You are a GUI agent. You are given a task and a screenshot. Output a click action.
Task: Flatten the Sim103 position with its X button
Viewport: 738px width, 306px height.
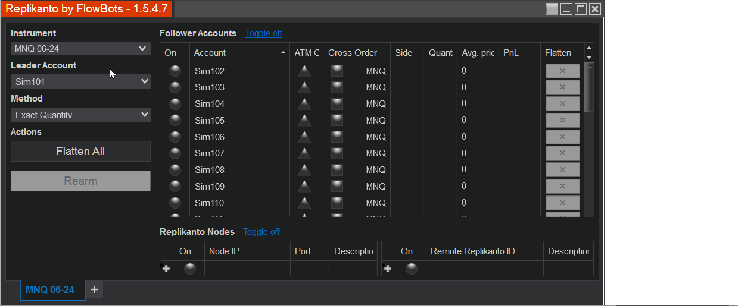562,87
